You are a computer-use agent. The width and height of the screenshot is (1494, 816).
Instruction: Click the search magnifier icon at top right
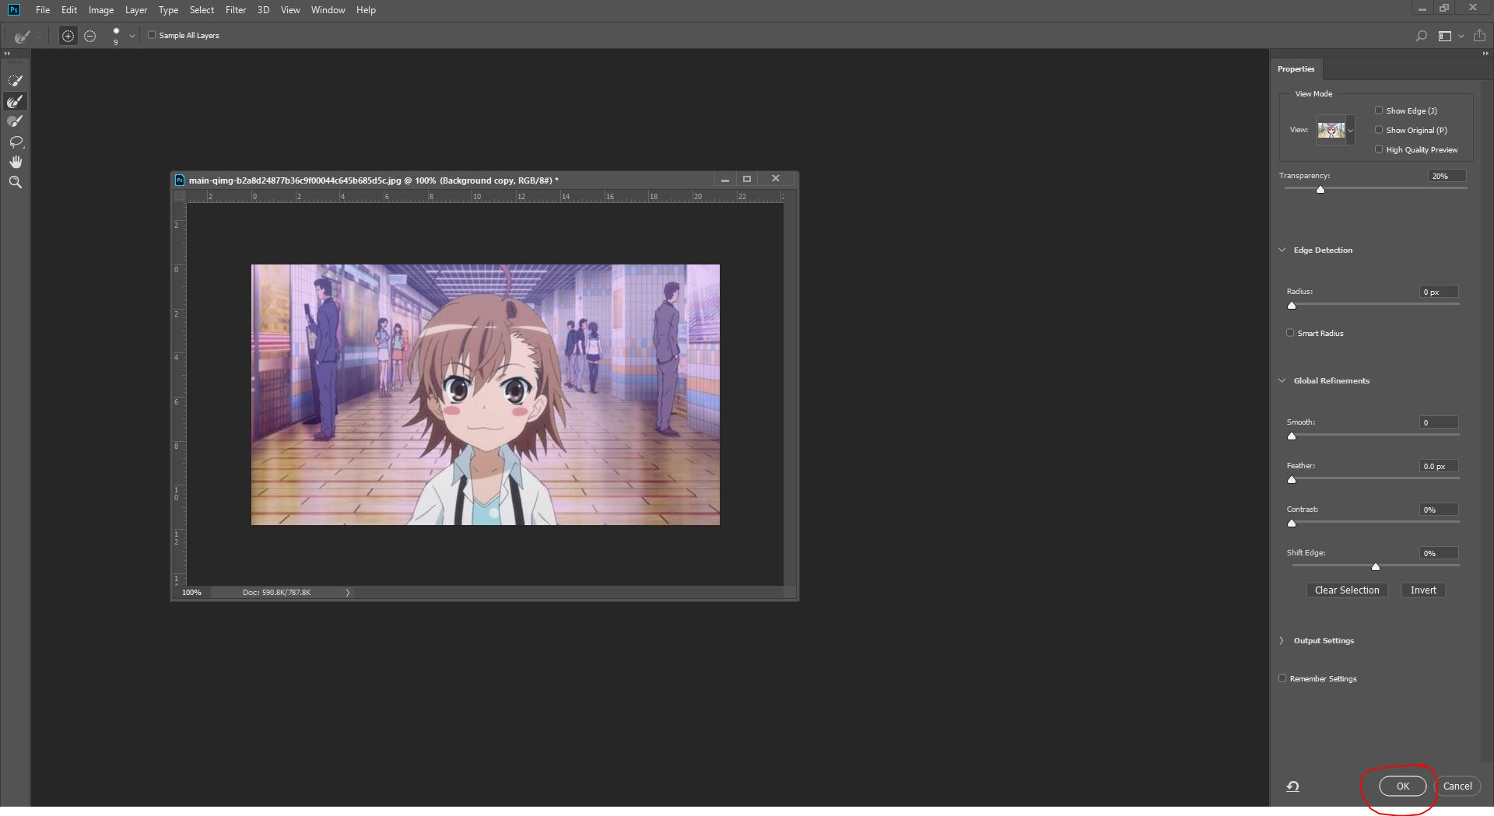[x=1421, y=36]
